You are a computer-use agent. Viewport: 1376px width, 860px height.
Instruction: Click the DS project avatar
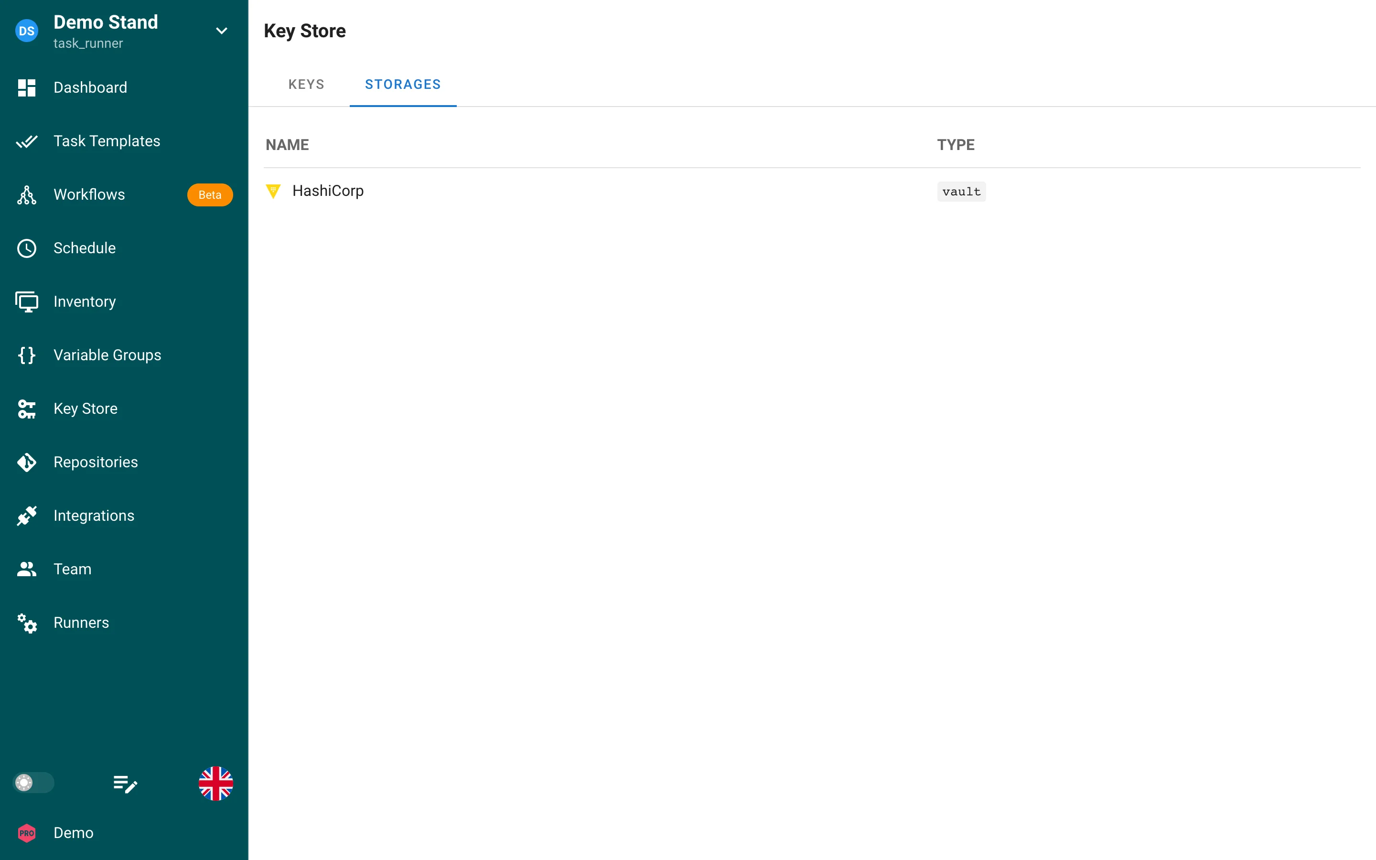[x=27, y=31]
